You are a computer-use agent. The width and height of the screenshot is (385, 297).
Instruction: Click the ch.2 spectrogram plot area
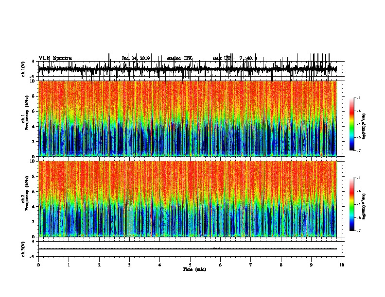point(188,199)
